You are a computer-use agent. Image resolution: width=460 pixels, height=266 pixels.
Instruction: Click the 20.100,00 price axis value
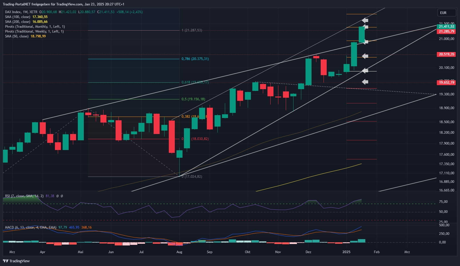point(447,68)
